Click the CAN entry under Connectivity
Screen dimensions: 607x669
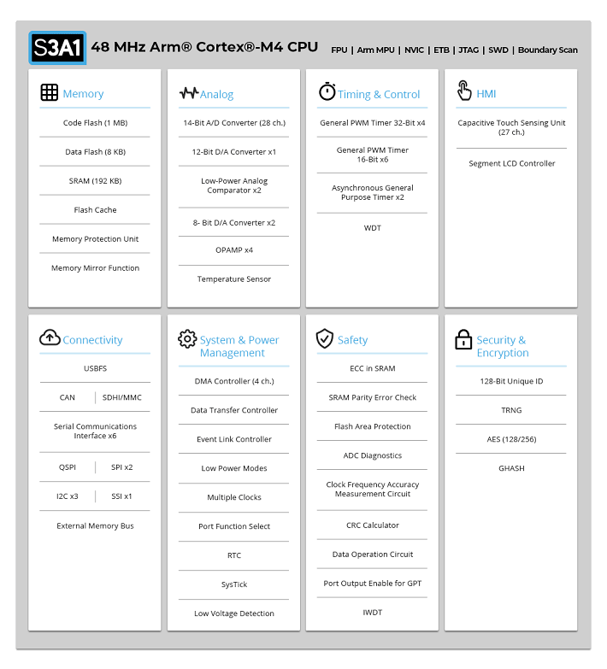point(67,397)
